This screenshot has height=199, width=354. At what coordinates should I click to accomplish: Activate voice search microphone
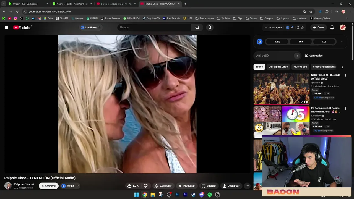[210, 27]
